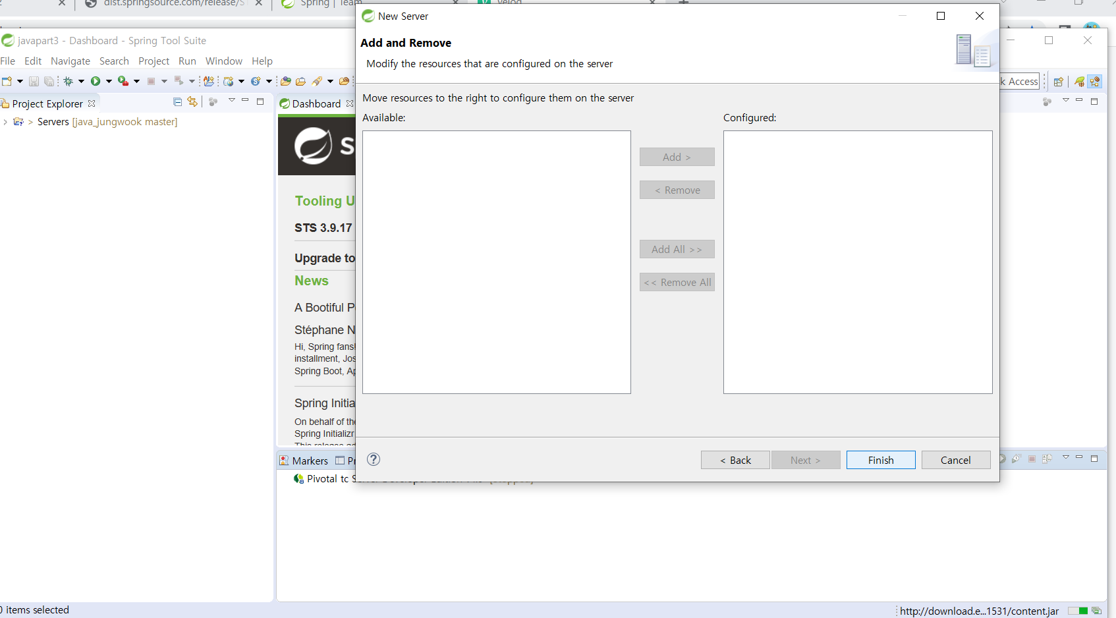Open the Search menu

coord(114,61)
